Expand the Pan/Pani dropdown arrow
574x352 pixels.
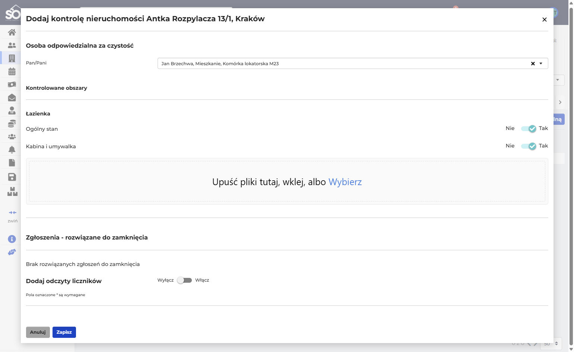tap(541, 64)
